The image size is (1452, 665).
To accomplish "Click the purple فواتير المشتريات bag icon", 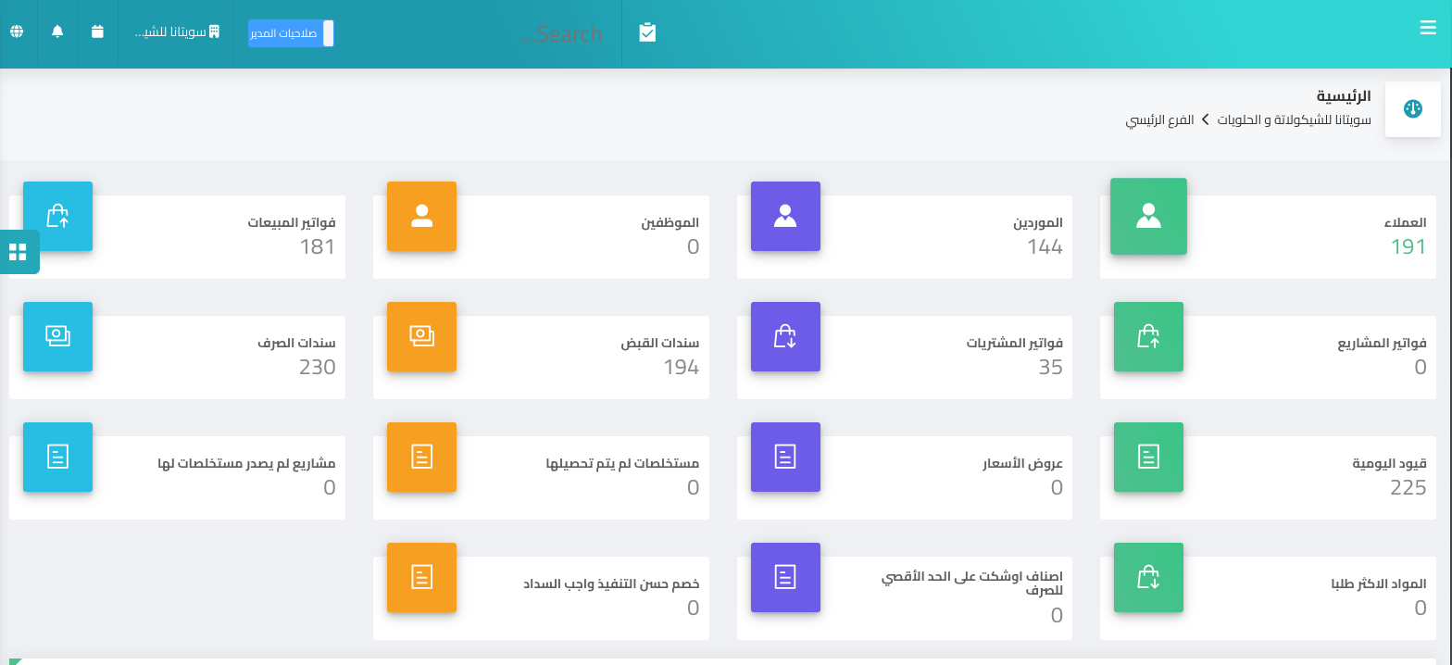I will coord(785,336).
